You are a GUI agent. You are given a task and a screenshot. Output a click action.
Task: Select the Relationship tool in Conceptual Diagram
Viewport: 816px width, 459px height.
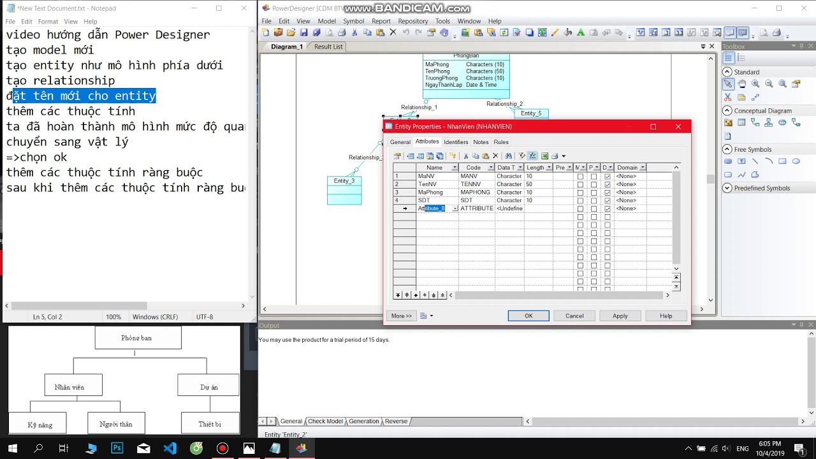pos(755,122)
